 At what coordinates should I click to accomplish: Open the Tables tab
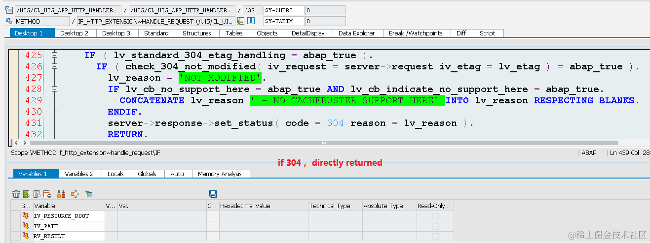click(x=234, y=33)
